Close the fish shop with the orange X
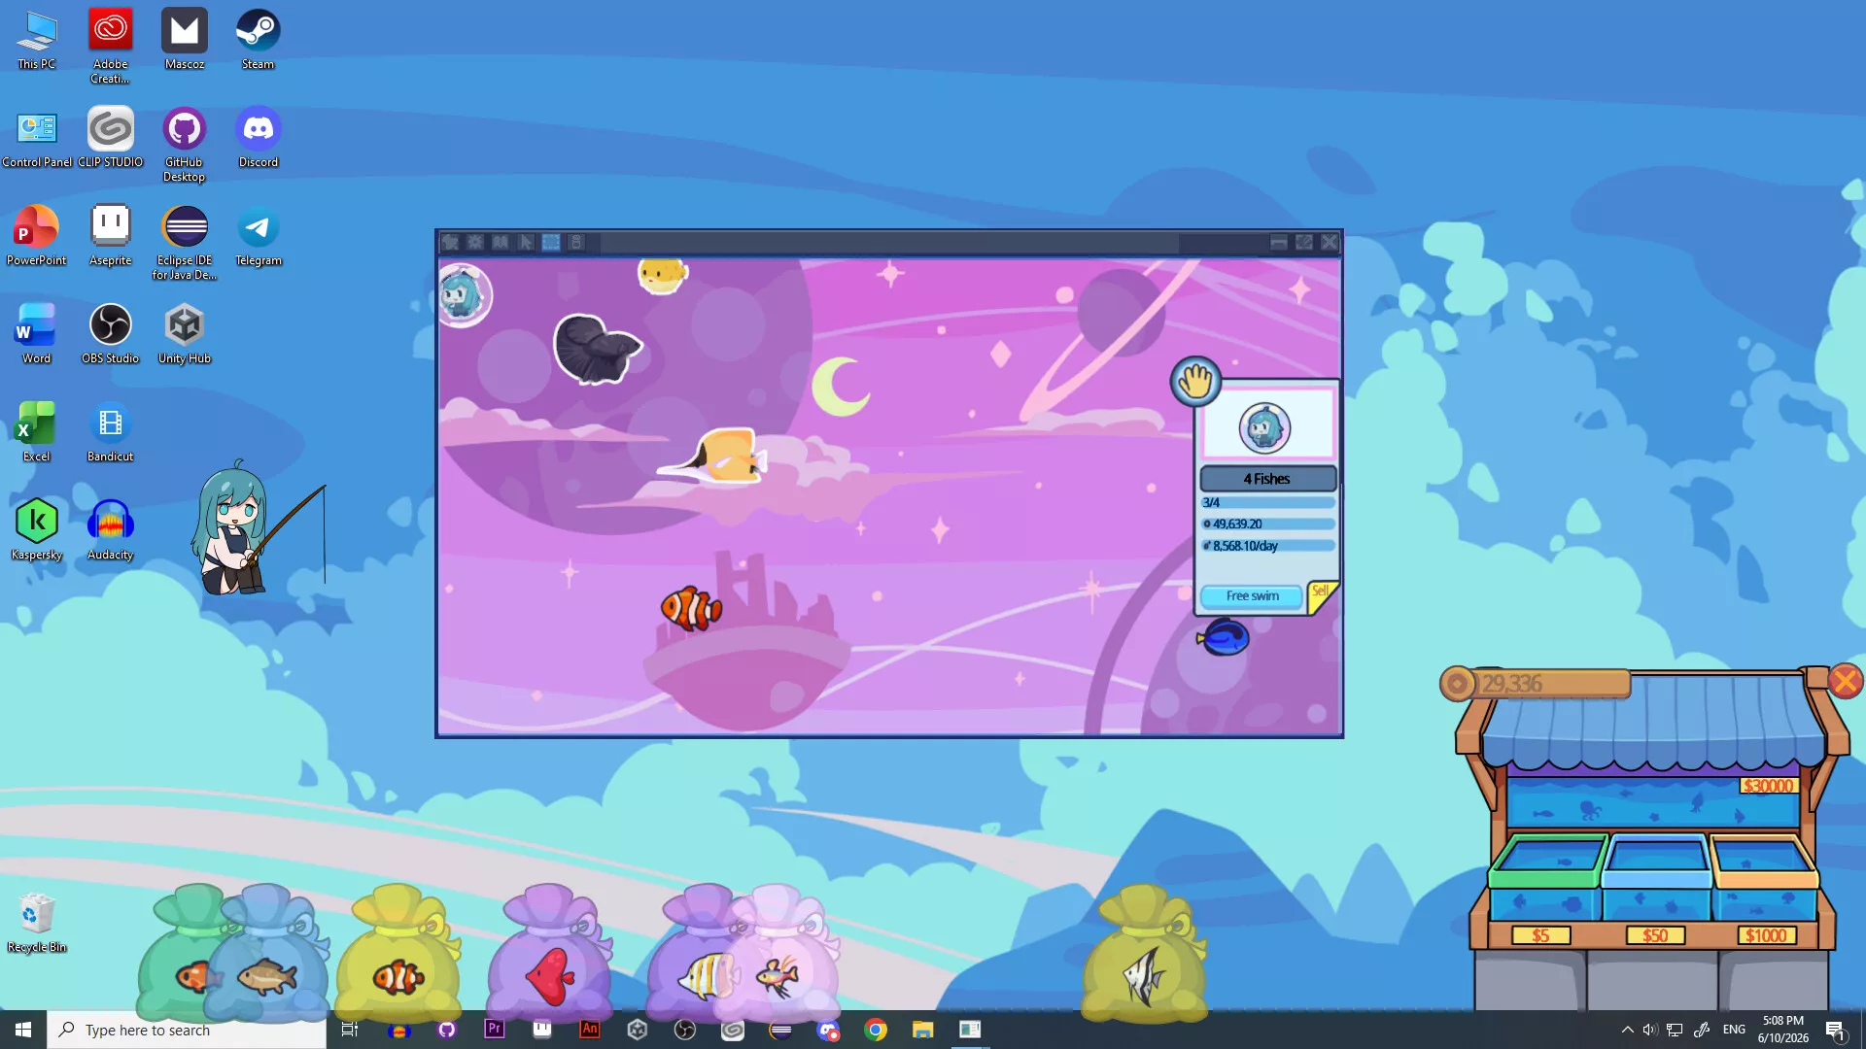 click(x=1845, y=681)
